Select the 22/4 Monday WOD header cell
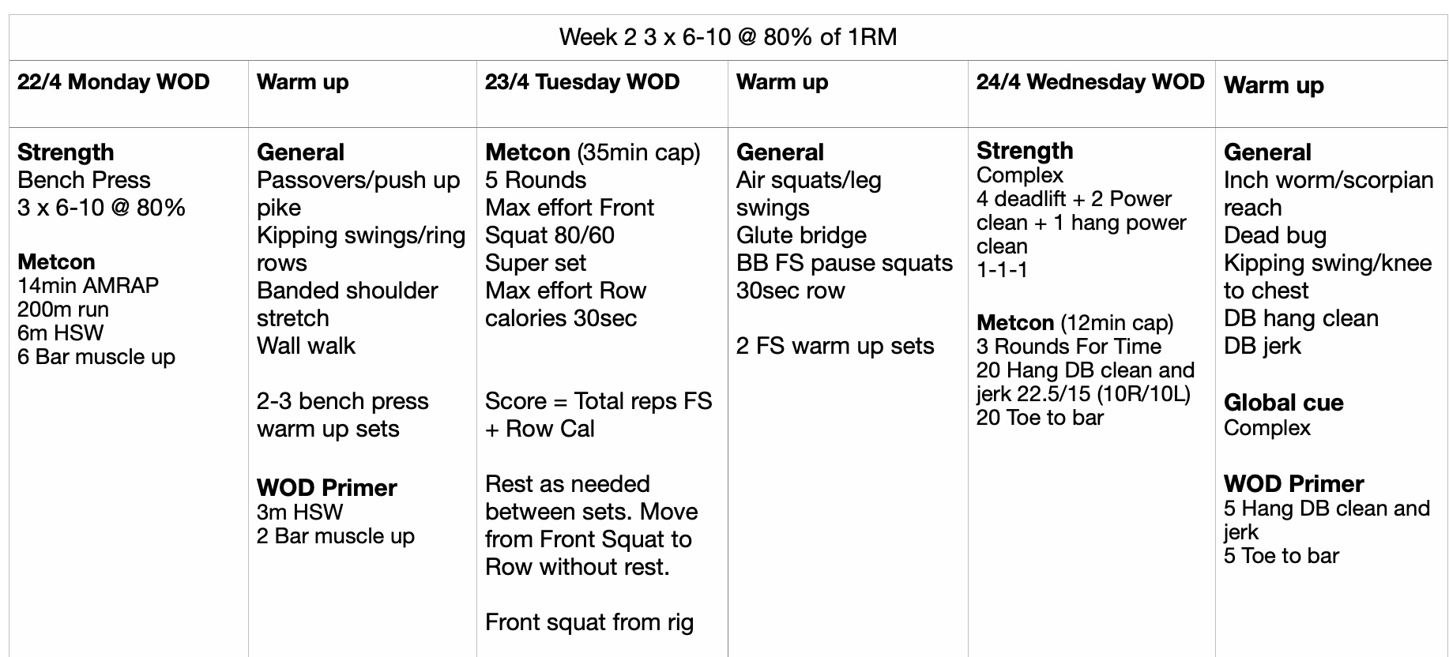The image size is (1449, 657). [x=114, y=82]
